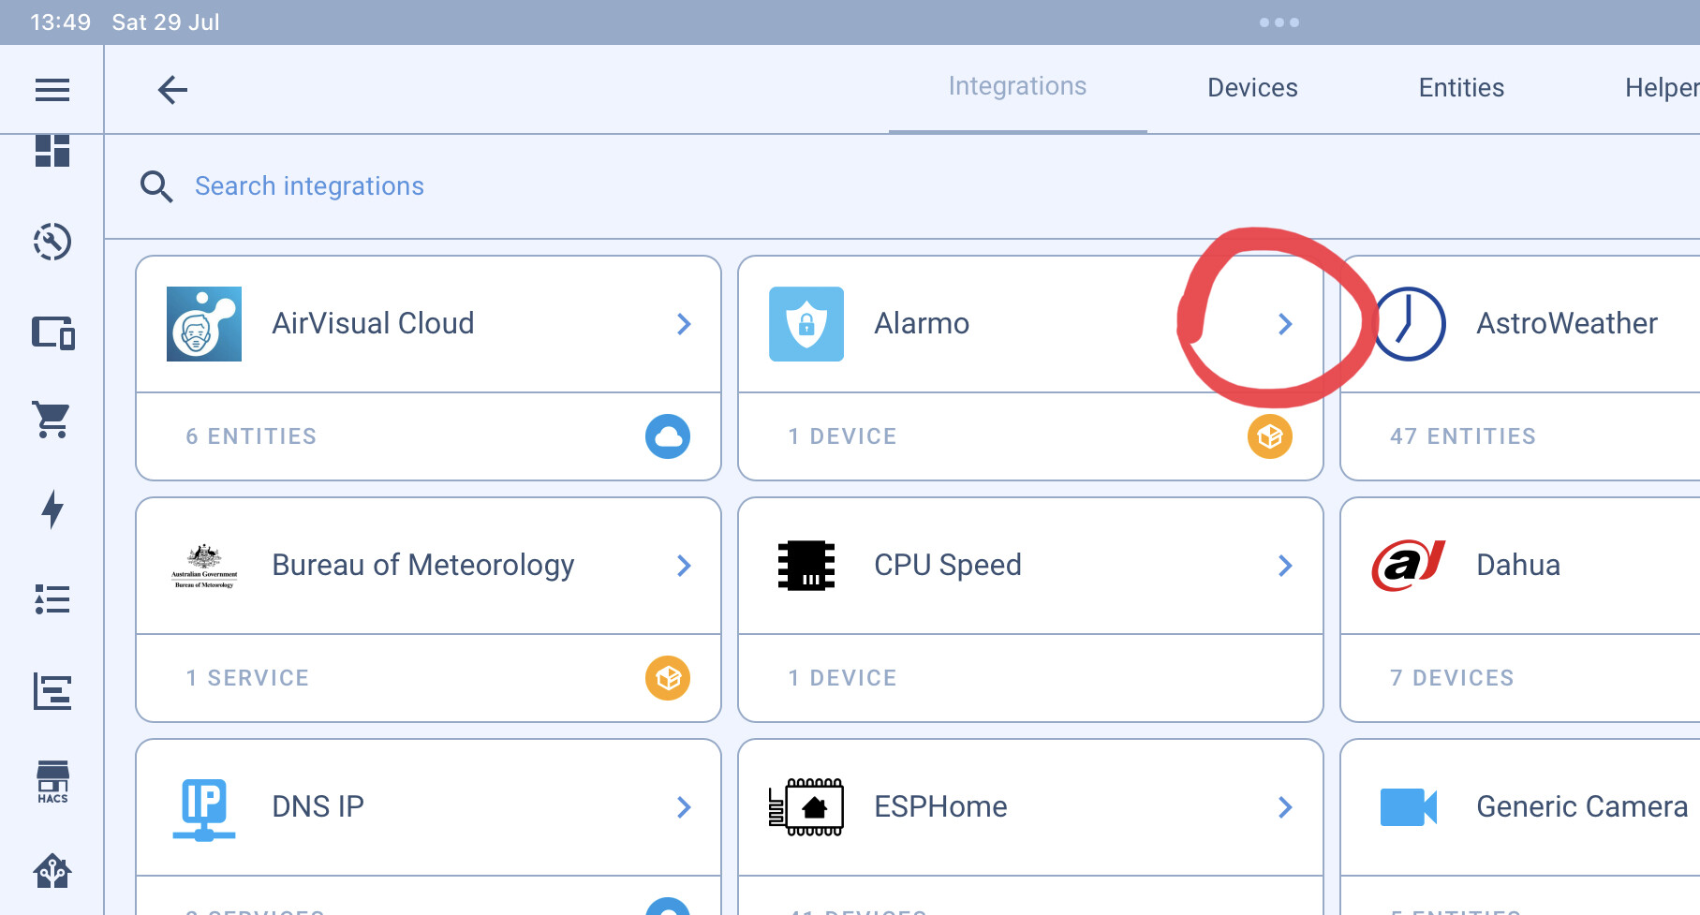Open the Overview dashboard sidebar icon
1700x915 pixels.
click(x=52, y=151)
